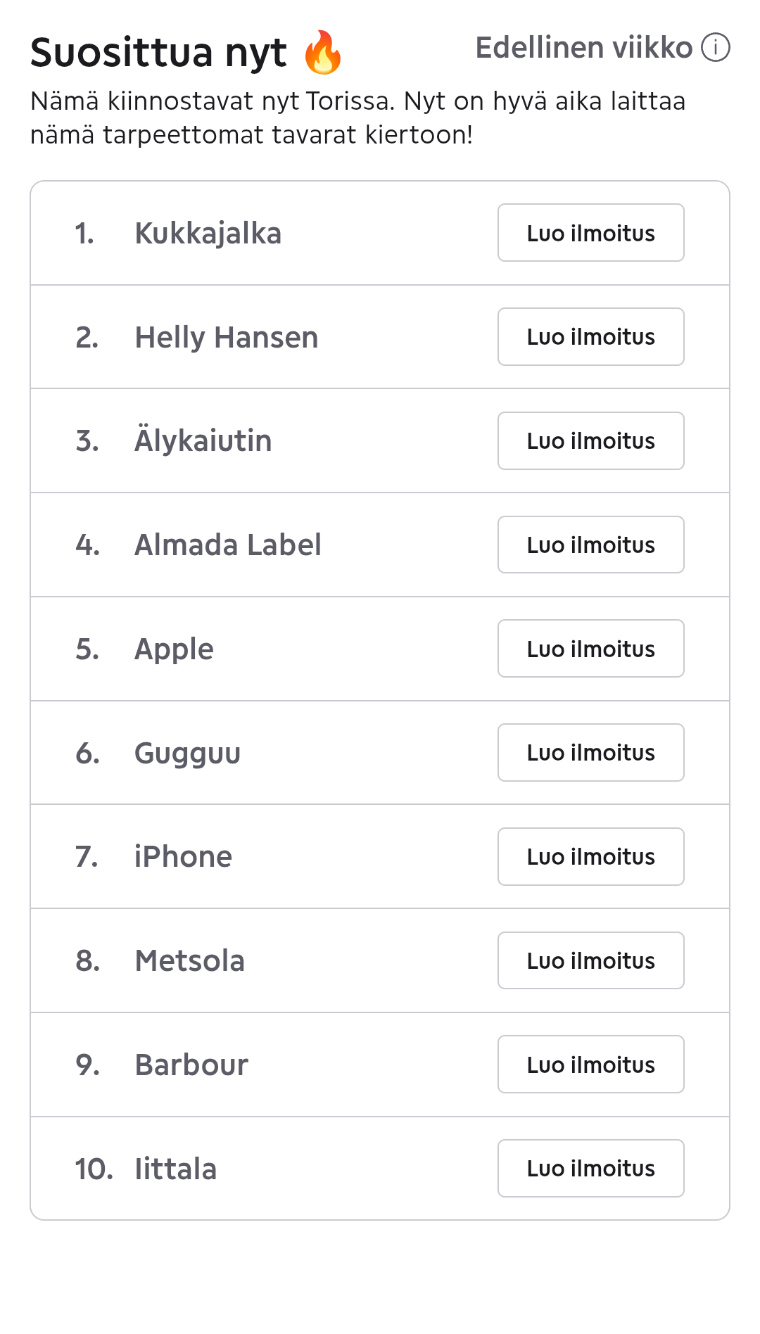Click Luo ilmoitus in Almada Label row
The height and width of the screenshot is (1334, 760).
(590, 545)
